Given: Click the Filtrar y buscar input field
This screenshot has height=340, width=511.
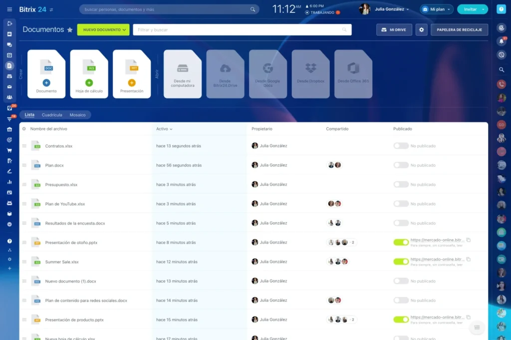Looking at the screenshot, I should [x=242, y=29].
